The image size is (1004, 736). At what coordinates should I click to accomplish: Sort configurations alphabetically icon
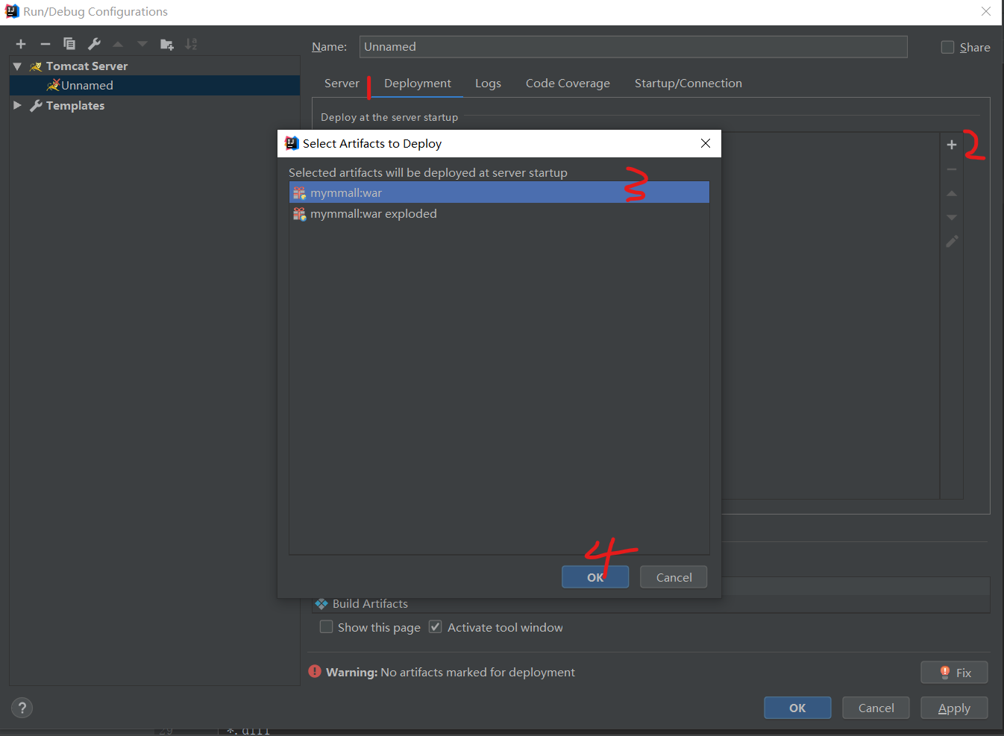(192, 44)
